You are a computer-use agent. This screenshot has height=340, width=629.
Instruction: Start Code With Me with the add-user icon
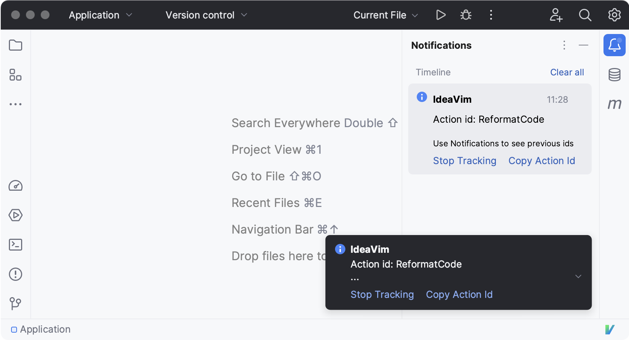[x=556, y=15]
